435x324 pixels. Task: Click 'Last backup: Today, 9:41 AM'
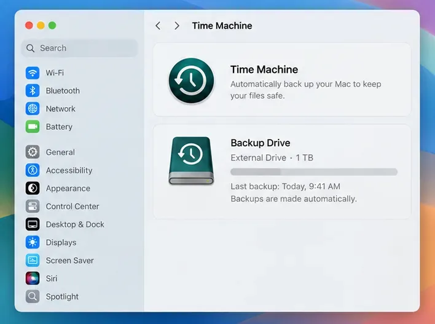tap(286, 186)
